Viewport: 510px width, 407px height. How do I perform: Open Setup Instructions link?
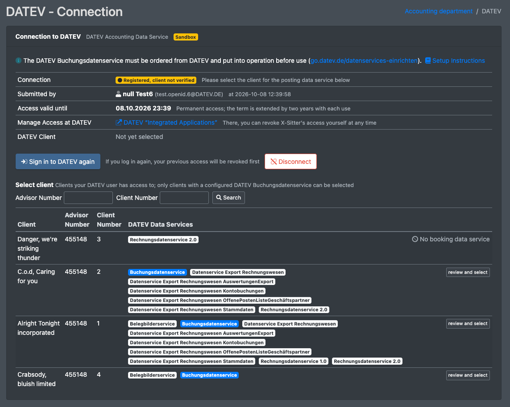[x=458, y=61]
